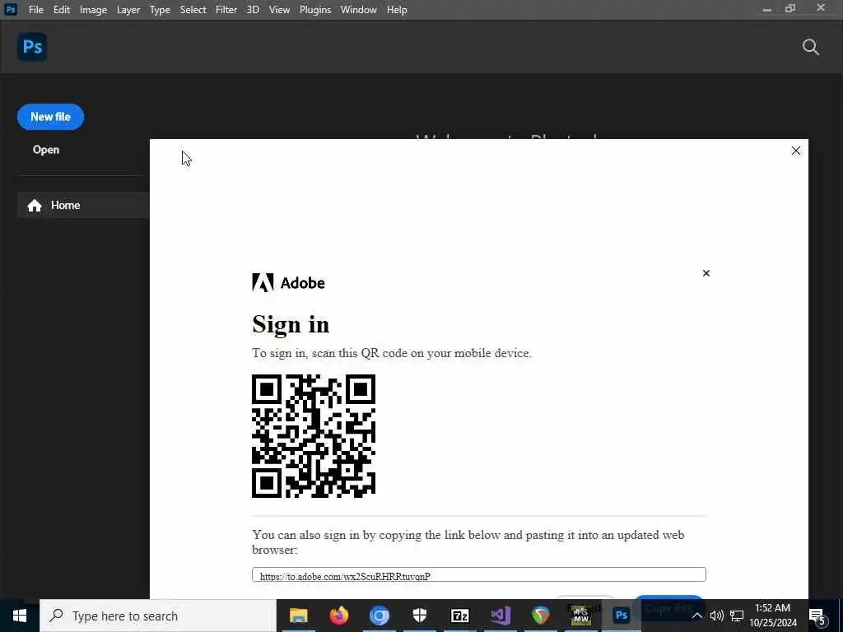Click the network tray icon
The height and width of the screenshot is (632, 843).
tap(737, 616)
